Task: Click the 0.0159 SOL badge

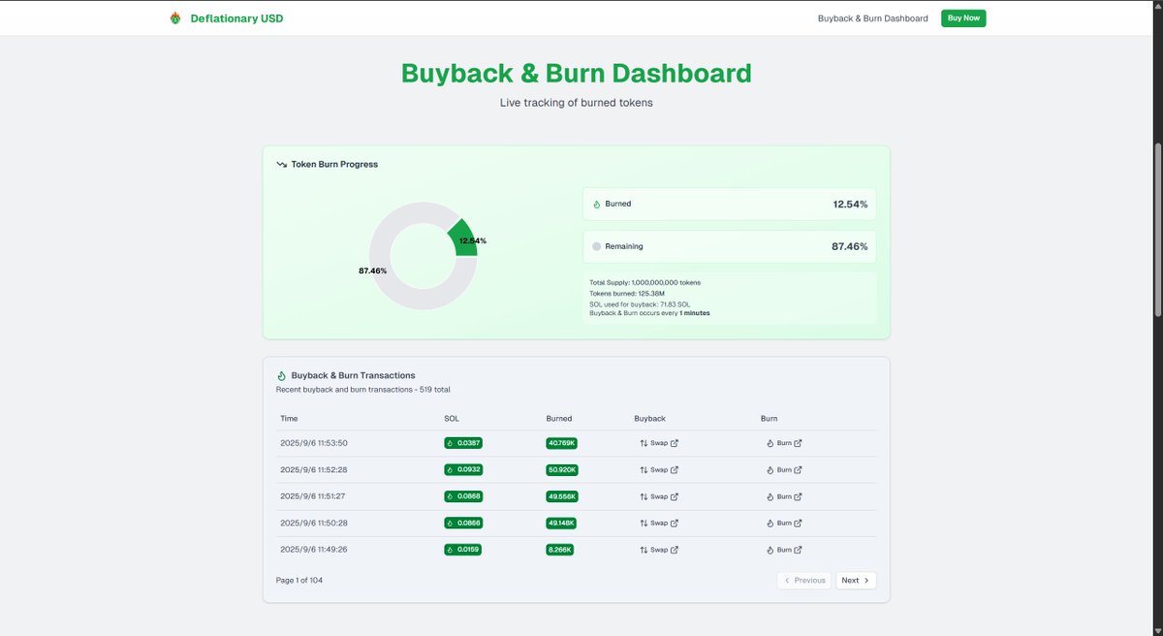Action: 463,550
